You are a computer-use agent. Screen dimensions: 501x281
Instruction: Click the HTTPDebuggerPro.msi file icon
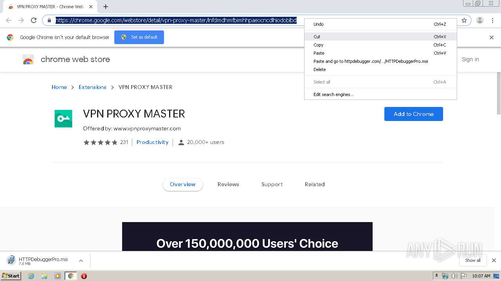click(x=11, y=260)
